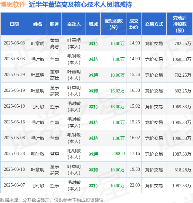The width and height of the screenshot is (193, 203).
Task: Click the 博思软件 title text
Action: click(x=13, y=5)
